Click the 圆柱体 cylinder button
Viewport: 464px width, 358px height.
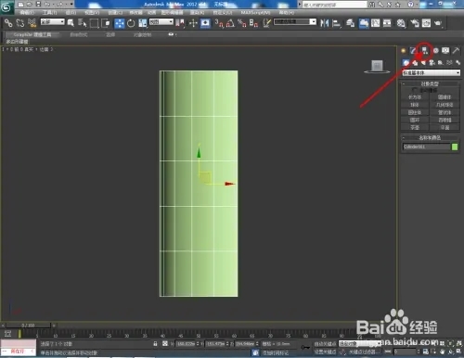click(415, 112)
